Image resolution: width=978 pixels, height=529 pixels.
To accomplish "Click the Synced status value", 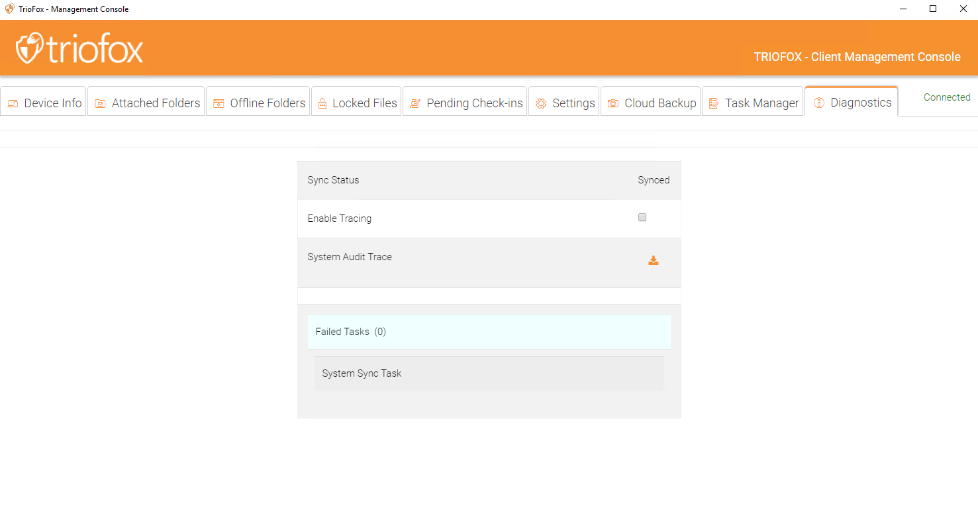I will pyautogui.click(x=654, y=180).
